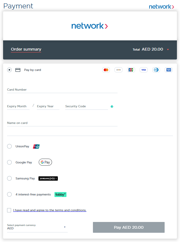The image size is (180, 242).
Task: Click the tabby logo badge
Action: 60,195
